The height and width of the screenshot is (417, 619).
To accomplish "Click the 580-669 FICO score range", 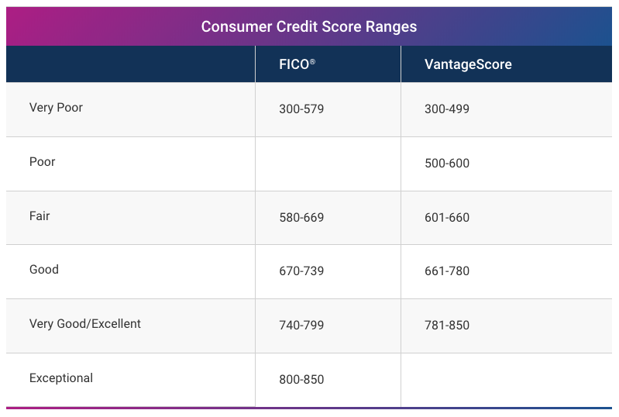I will pyautogui.click(x=301, y=218).
